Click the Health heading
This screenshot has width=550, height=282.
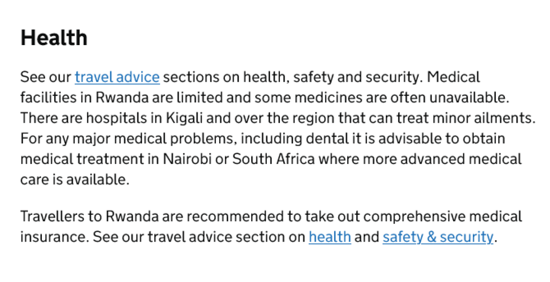(x=54, y=38)
